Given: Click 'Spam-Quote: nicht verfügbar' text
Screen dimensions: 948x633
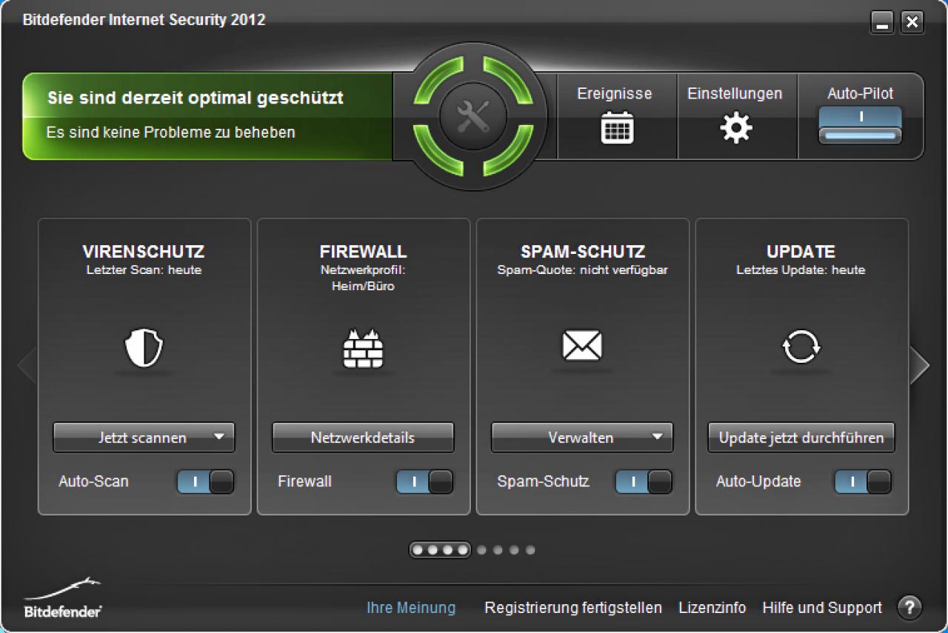Looking at the screenshot, I should (x=582, y=270).
